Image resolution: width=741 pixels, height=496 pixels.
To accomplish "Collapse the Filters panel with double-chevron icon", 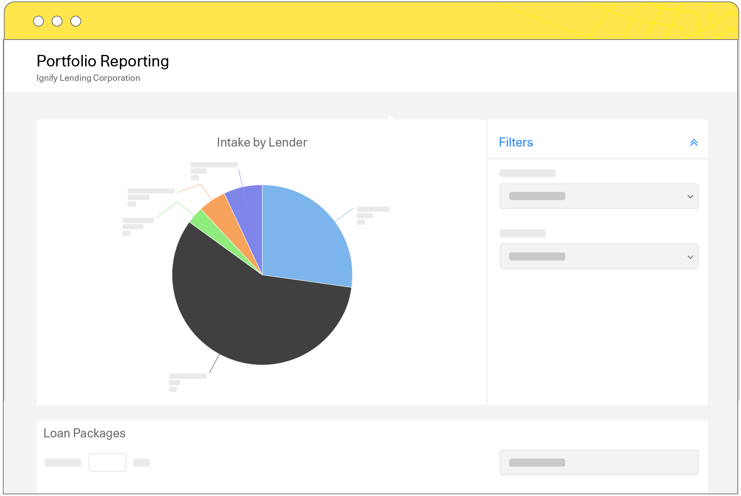I will coord(693,143).
